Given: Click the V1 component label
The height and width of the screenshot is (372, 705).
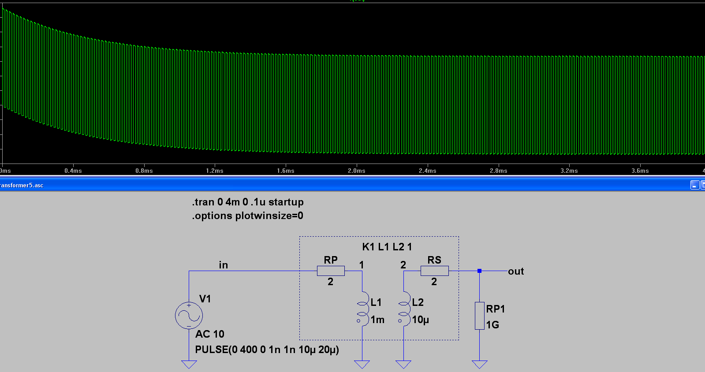Looking at the screenshot, I should click(205, 299).
